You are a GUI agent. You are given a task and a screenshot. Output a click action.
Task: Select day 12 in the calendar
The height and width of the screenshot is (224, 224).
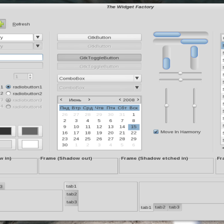point(99,127)
